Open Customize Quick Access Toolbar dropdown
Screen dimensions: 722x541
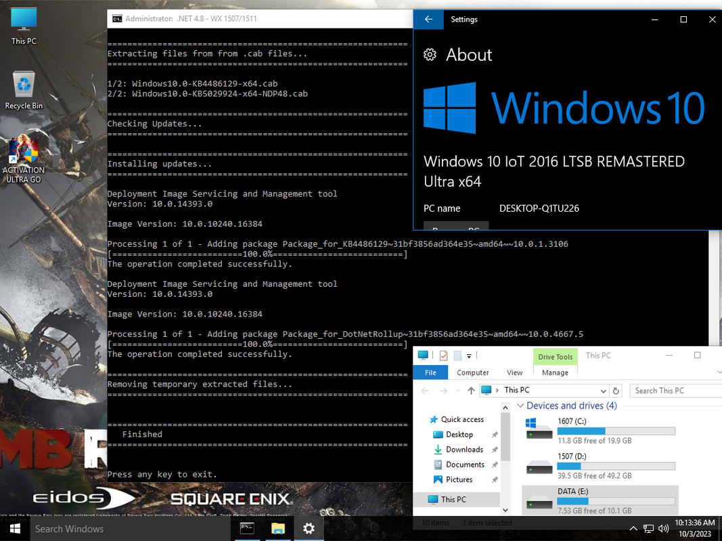(469, 356)
